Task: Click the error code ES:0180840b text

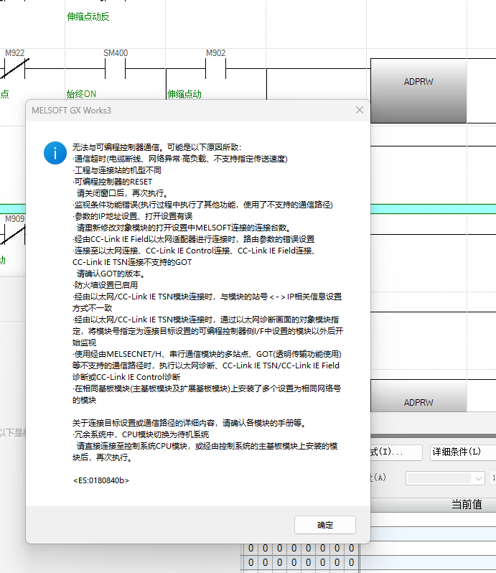Action: pyautogui.click(x=101, y=480)
